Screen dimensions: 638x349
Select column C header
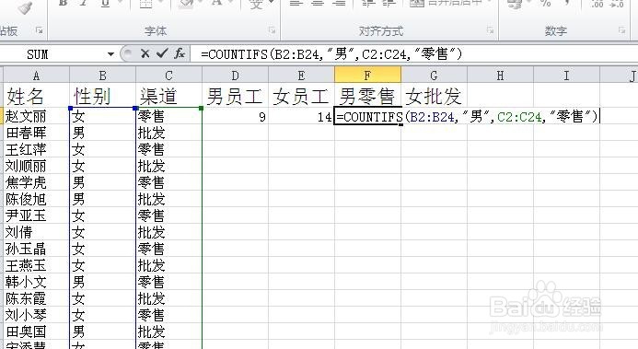click(x=168, y=76)
